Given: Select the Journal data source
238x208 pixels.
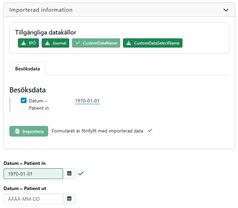Looking at the screenshot, I should coord(55,43).
